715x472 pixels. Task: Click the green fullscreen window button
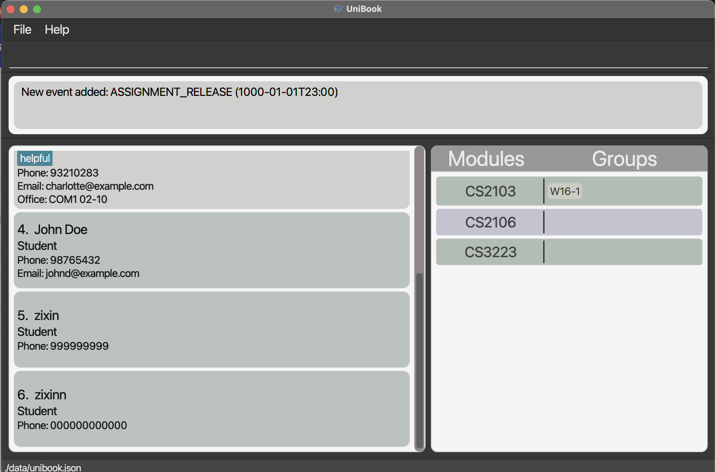(x=37, y=9)
